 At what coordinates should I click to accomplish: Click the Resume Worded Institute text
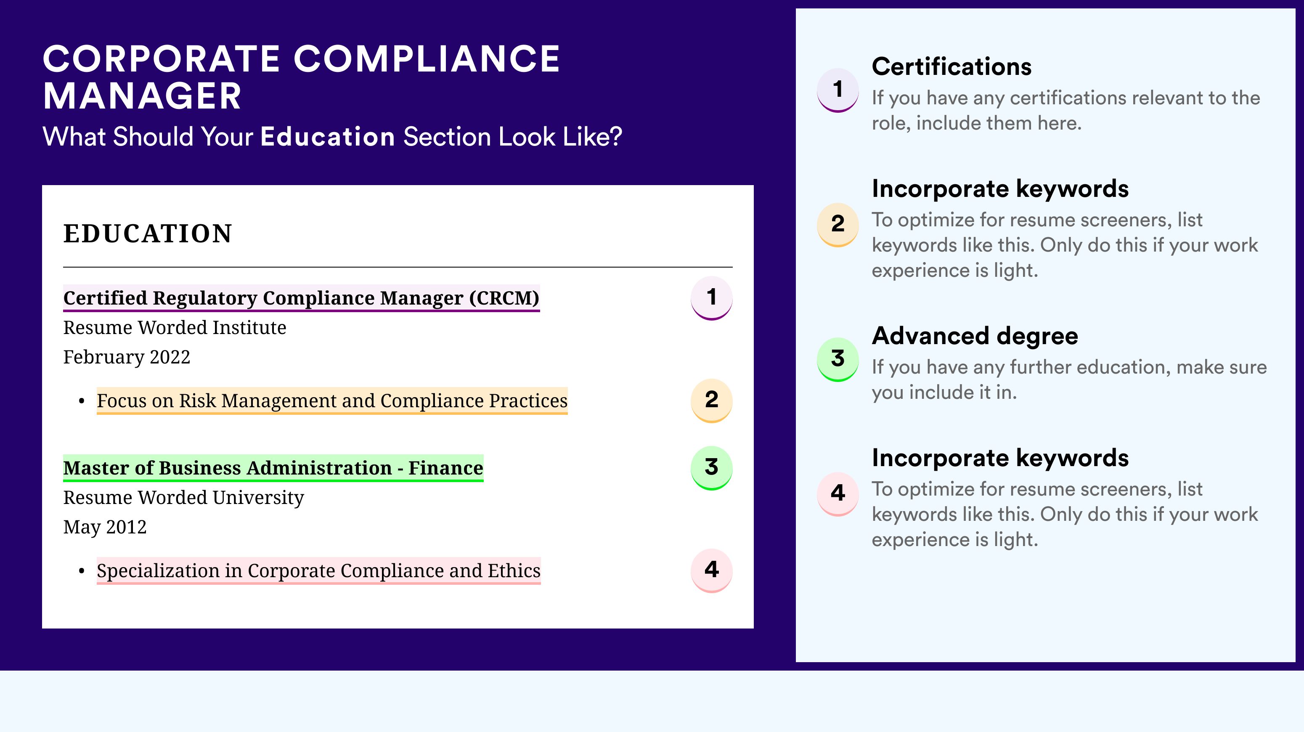click(x=175, y=328)
